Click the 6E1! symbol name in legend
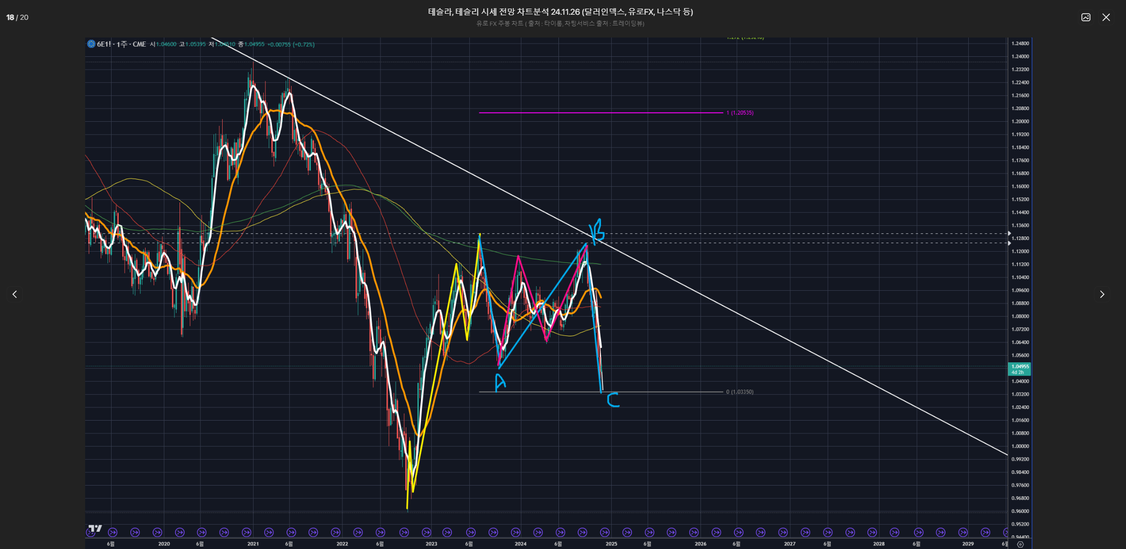This screenshot has height=549, width=1126. (104, 44)
